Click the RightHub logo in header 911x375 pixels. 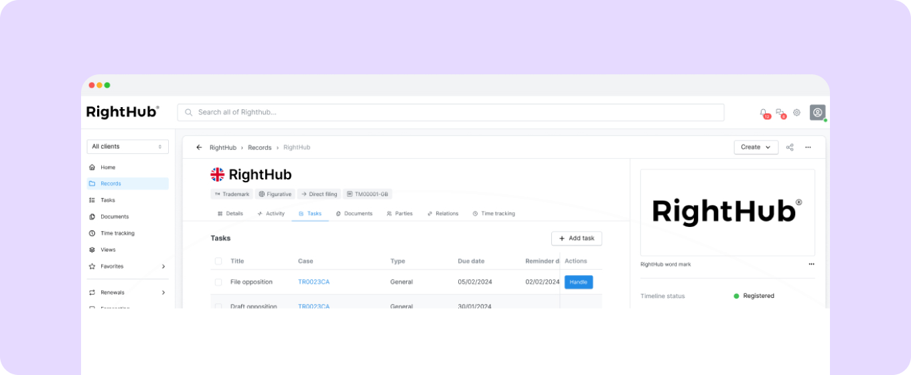[x=123, y=112]
